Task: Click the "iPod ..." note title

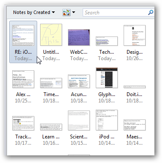Action: [107, 137]
